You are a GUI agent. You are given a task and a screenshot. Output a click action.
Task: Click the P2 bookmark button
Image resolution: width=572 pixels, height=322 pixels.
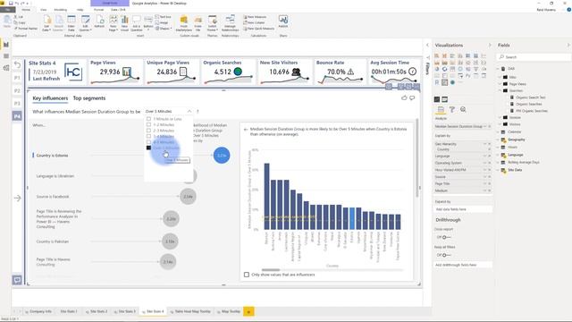pos(17,90)
